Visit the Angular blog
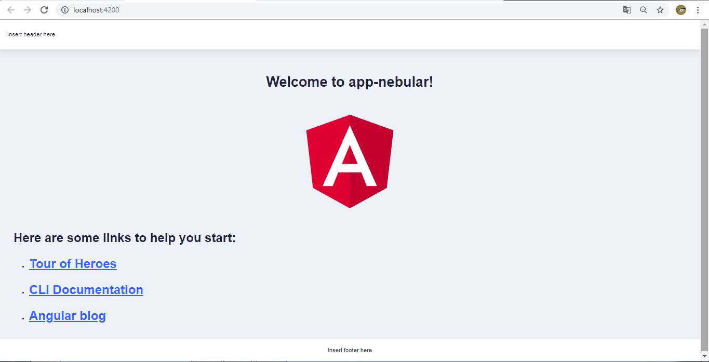Screen dimensions: 709x362 pos(67,315)
